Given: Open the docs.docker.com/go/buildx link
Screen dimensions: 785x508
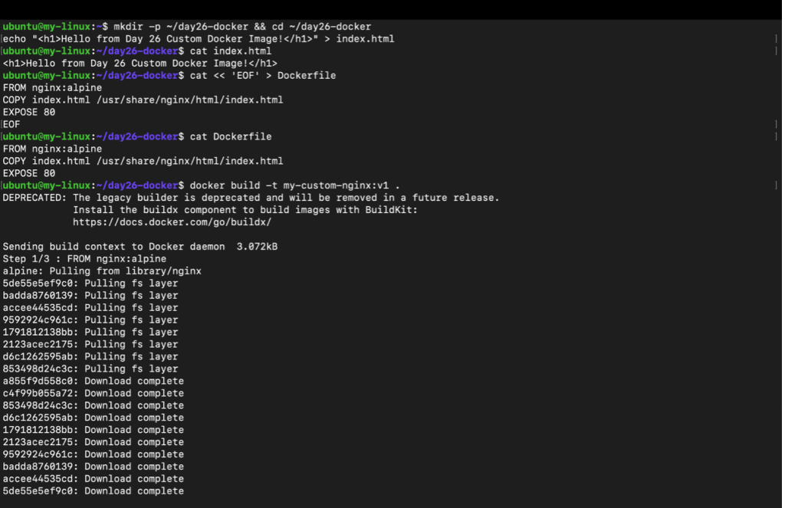Looking at the screenshot, I should pos(172,222).
